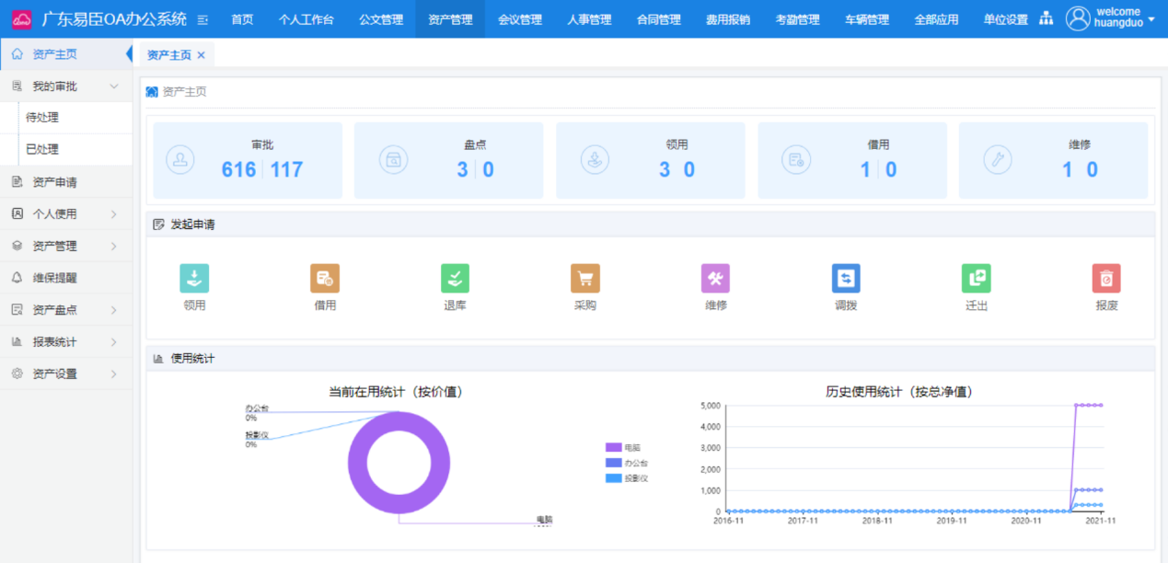This screenshot has width=1168, height=563.
Task: Collapse the sidebar with blue arrow handle
Action: tap(129, 54)
